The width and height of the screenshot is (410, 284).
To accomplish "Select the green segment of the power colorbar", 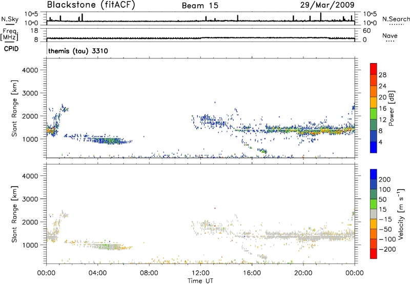I will click(x=374, y=114).
